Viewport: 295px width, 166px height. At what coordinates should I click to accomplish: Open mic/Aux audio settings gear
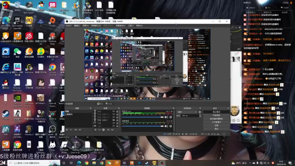point(171,117)
